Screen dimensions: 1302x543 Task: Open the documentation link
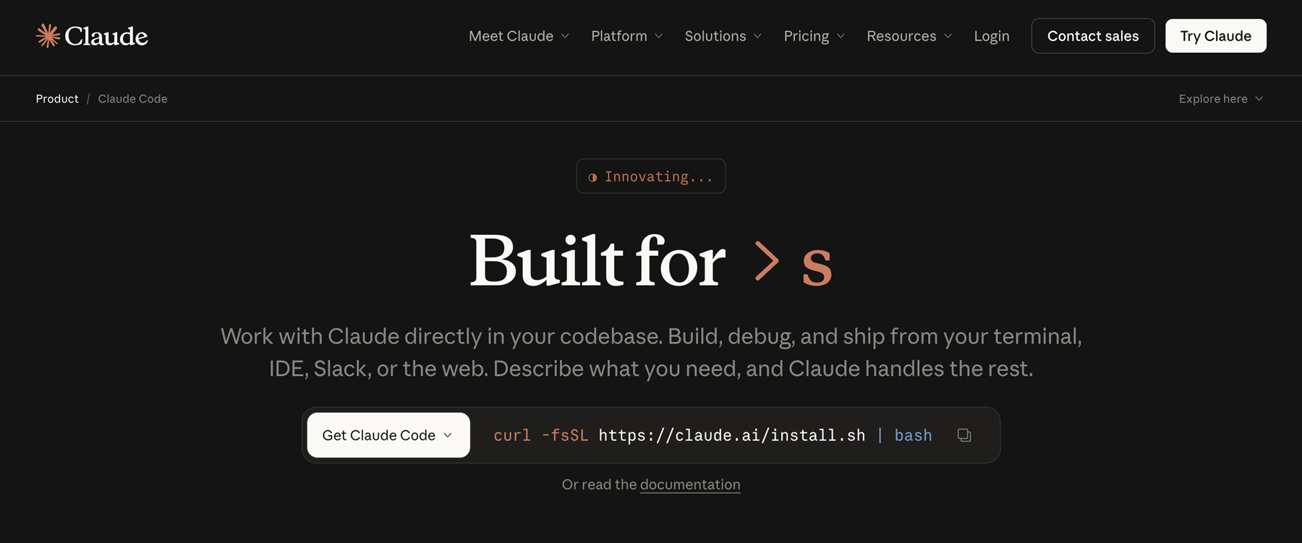(690, 484)
